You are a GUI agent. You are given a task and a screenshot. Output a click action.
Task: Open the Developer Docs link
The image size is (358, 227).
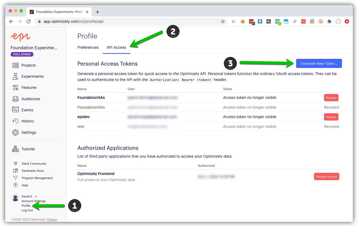[x=33, y=171]
